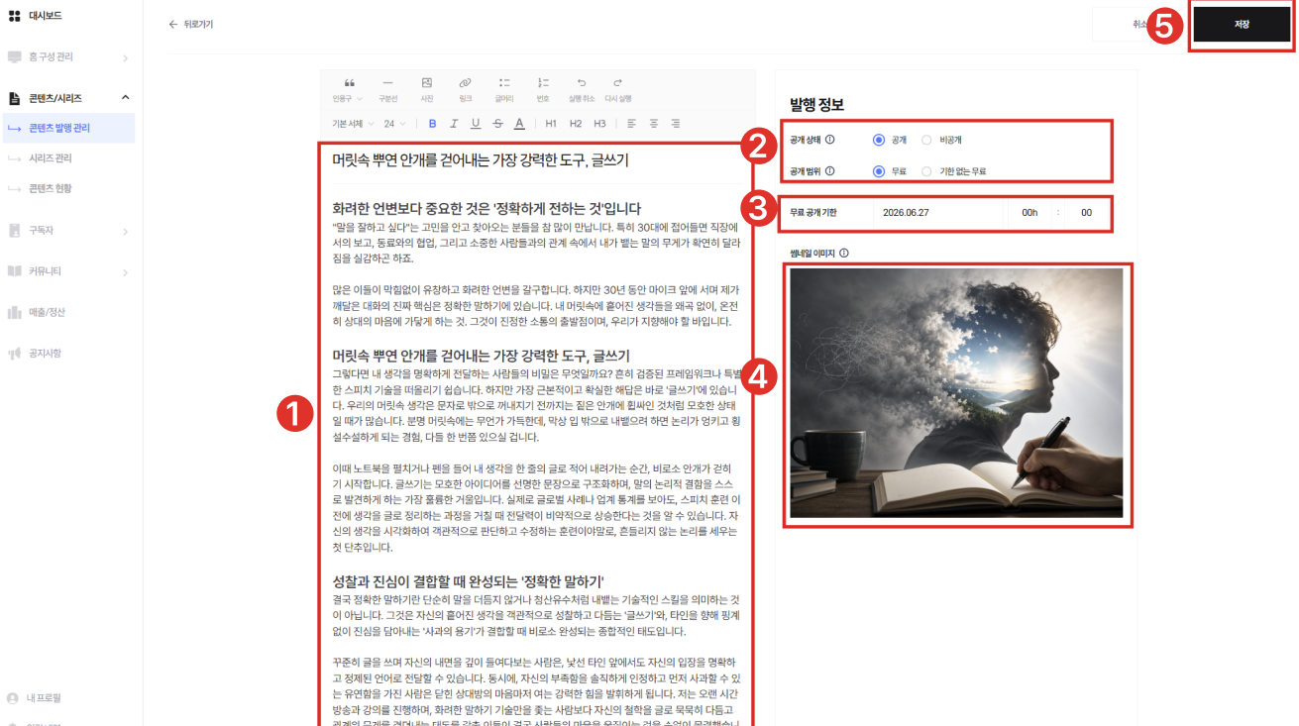Apply H3 heading style
Image resolution: width=1299 pixels, height=726 pixels.
(599, 124)
